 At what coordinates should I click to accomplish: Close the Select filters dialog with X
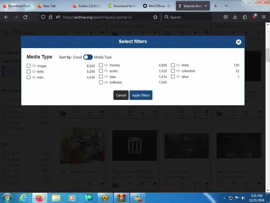click(x=238, y=42)
